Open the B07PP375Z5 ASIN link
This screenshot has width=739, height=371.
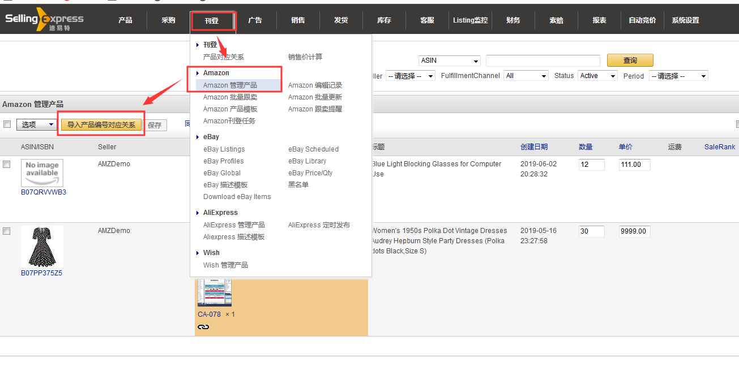pyautogui.click(x=42, y=273)
